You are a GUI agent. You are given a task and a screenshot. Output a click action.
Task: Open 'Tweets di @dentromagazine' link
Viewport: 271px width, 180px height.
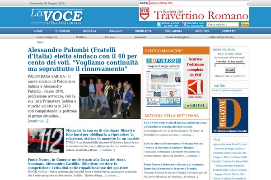(227, 90)
